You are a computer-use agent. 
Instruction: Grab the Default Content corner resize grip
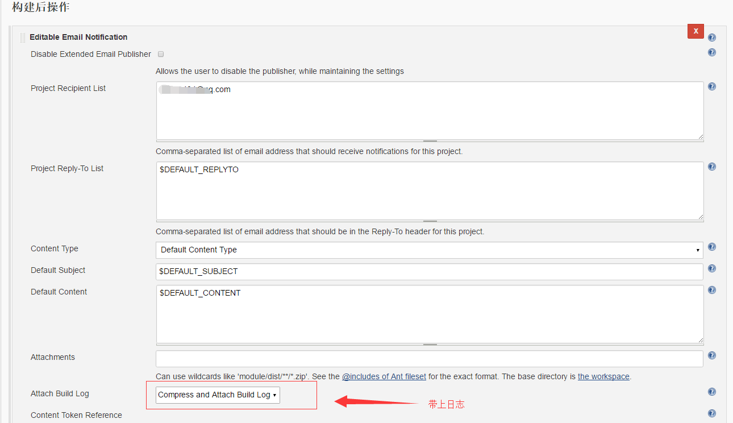pyautogui.click(x=700, y=340)
